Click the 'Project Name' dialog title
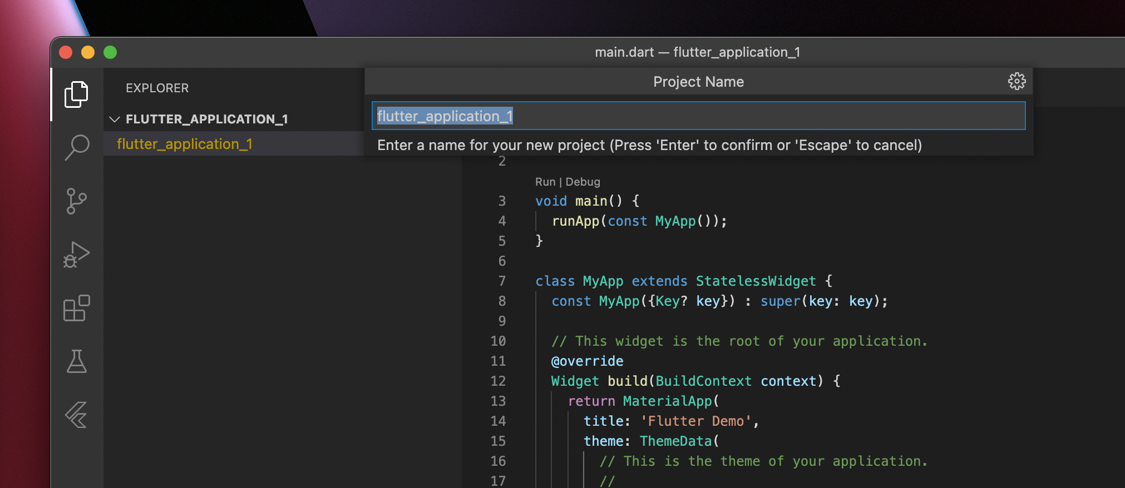The width and height of the screenshot is (1125, 488). pos(698,82)
